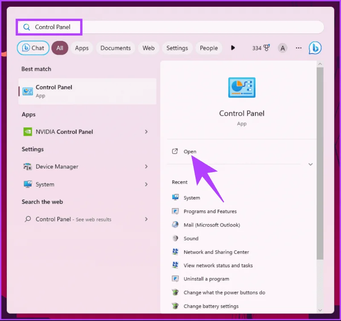341x321 pixels.
Task: Click the scrollbar down arrow
Action: pyautogui.click(x=320, y=310)
